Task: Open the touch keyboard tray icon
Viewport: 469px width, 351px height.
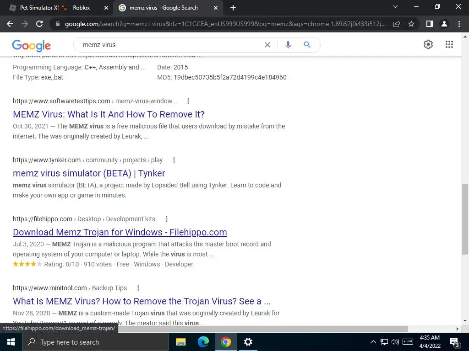Action: (408, 342)
